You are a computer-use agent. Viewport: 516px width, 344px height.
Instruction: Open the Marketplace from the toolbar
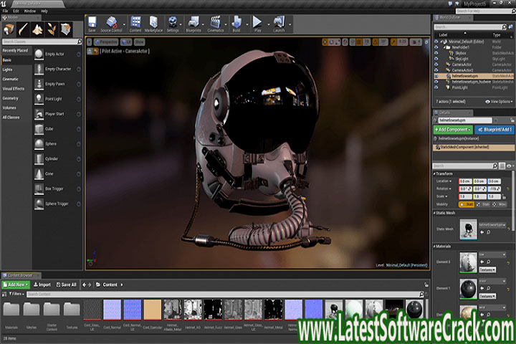pyautogui.click(x=153, y=24)
